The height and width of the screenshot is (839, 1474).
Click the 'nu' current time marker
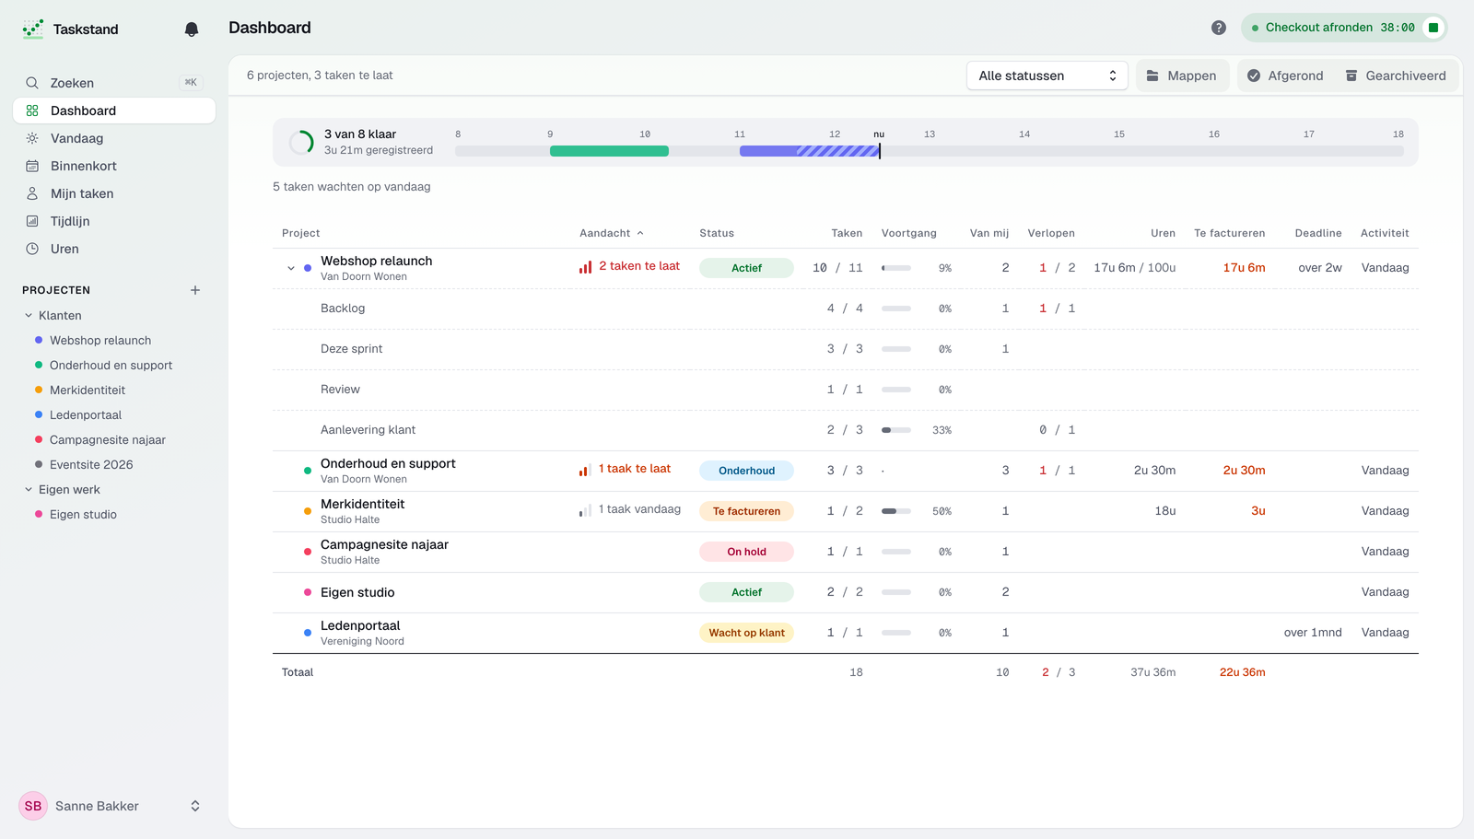(879, 134)
